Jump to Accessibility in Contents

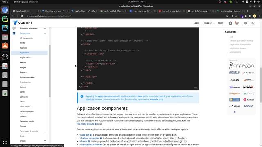235,52
